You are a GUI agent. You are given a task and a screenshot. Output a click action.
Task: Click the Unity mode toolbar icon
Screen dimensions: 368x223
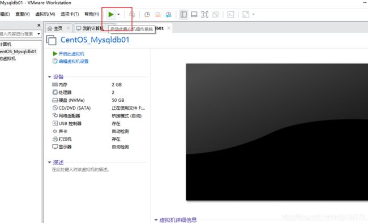[x=215, y=15]
